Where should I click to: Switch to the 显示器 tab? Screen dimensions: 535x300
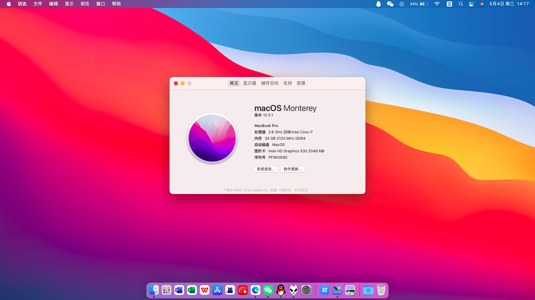(250, 83)
